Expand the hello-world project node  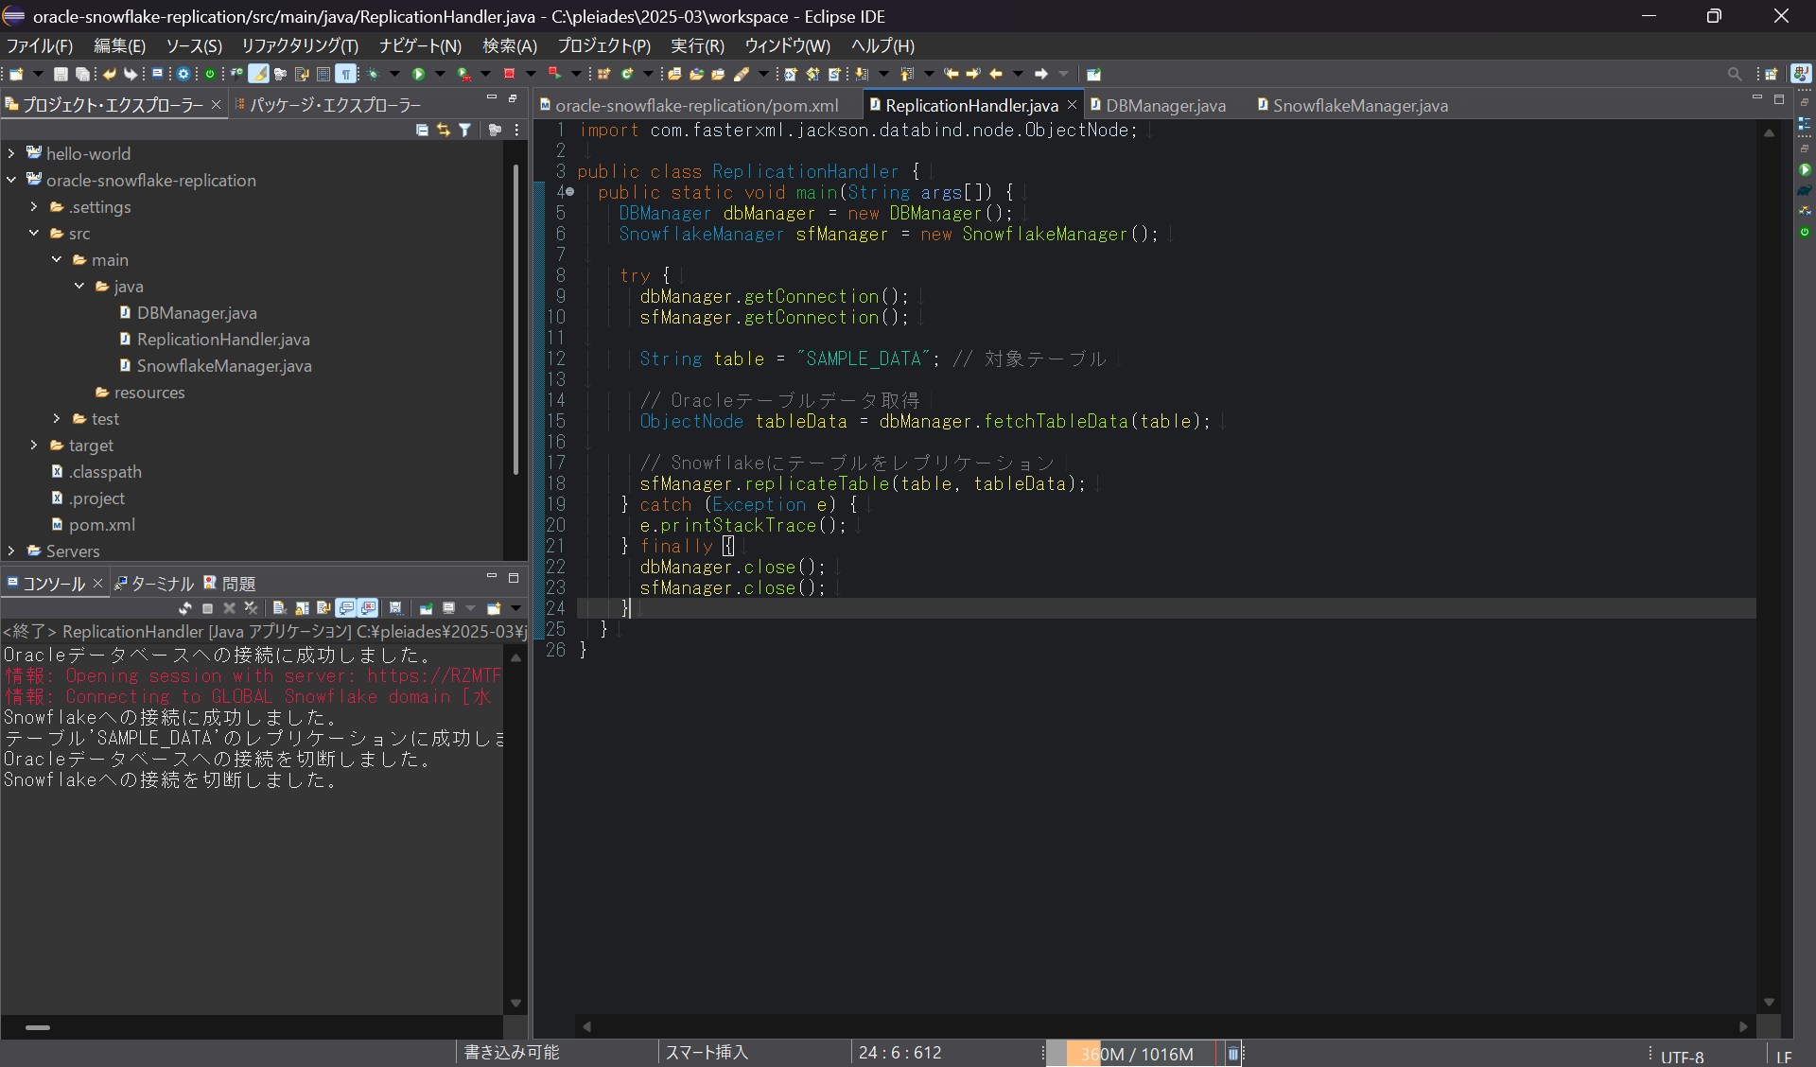click(x=10, y=152)
